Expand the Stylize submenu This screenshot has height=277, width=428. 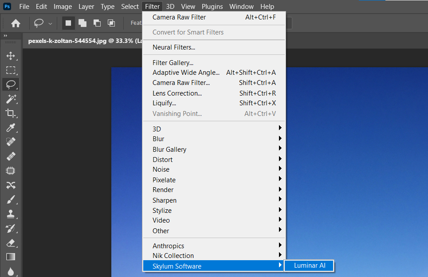(x=214, y=210)
